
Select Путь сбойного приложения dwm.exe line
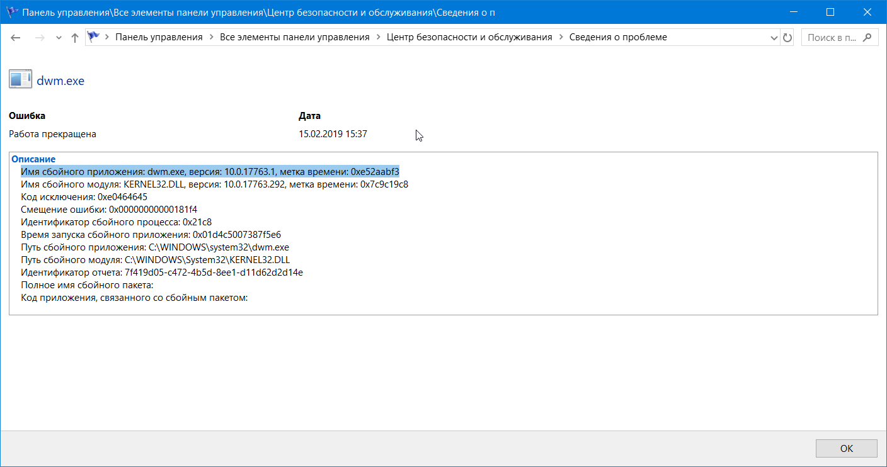click(155, 247)
